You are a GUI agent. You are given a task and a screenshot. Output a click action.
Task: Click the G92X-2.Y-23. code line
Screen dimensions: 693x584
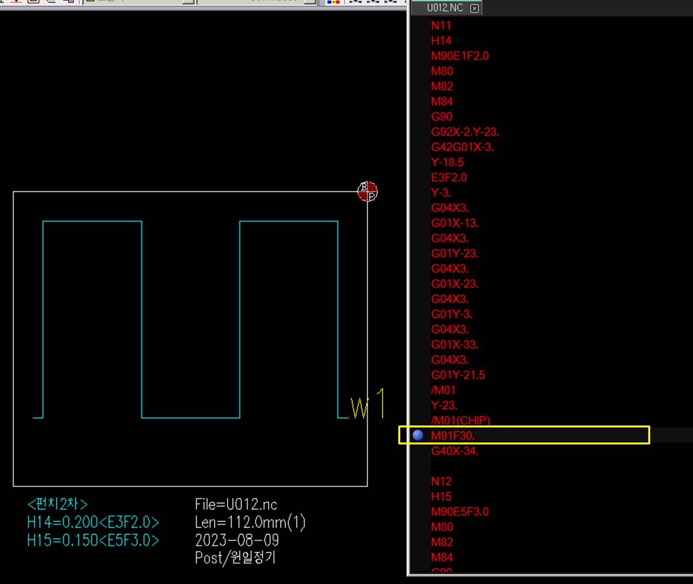465,132
